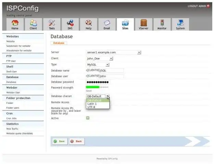
Task: Choose UTF-8 in charset list
Action: point(98,107)
